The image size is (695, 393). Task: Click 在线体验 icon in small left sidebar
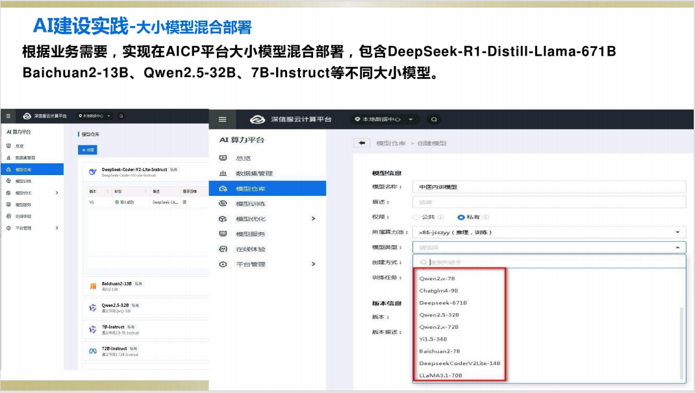tap(8, 217)
